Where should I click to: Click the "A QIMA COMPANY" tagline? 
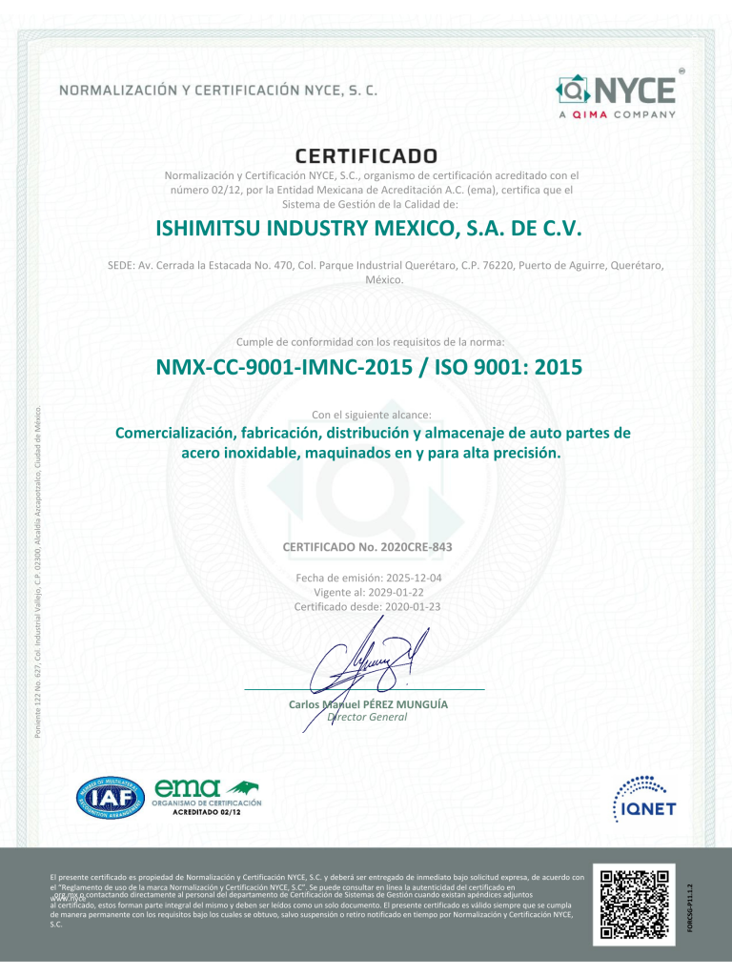pyautogui.click(x=616, y=114)
